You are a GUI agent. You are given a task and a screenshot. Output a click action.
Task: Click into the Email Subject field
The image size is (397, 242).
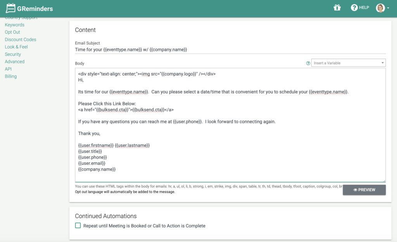coord(230,50)
